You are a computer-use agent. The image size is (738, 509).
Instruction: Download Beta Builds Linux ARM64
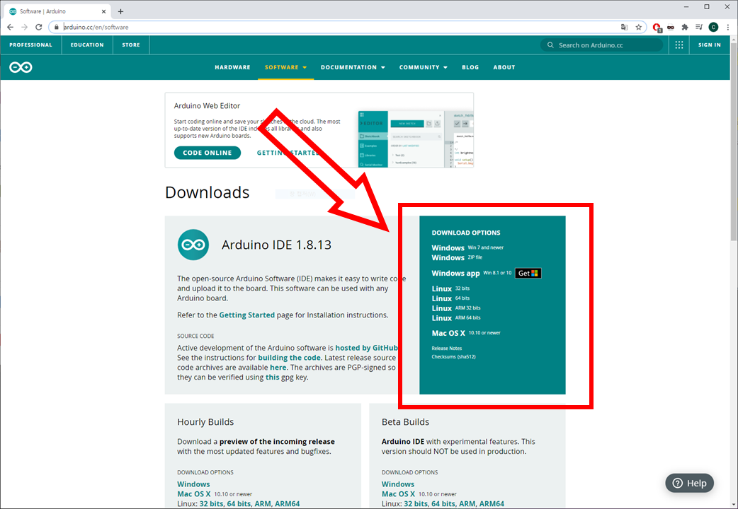pyautogui.click(x=492, y=504)
